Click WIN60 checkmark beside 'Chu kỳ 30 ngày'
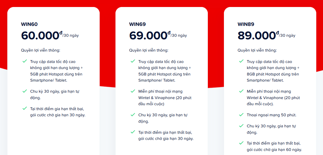The height and width of the screenshot is (155, 323). tap(25, 91)
